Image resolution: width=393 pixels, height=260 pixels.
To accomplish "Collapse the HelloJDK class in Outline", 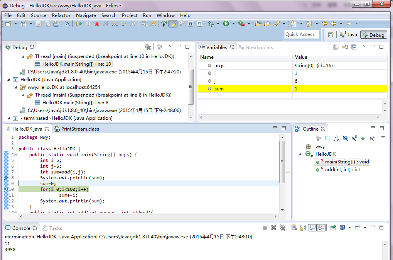I will point(300,154).
